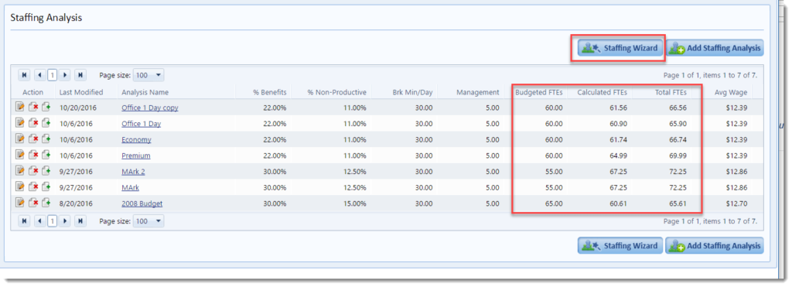This screenshot has width=792, height=287.
Task: Sort by Calculated FTEs column header
Action: pos(602,92)
